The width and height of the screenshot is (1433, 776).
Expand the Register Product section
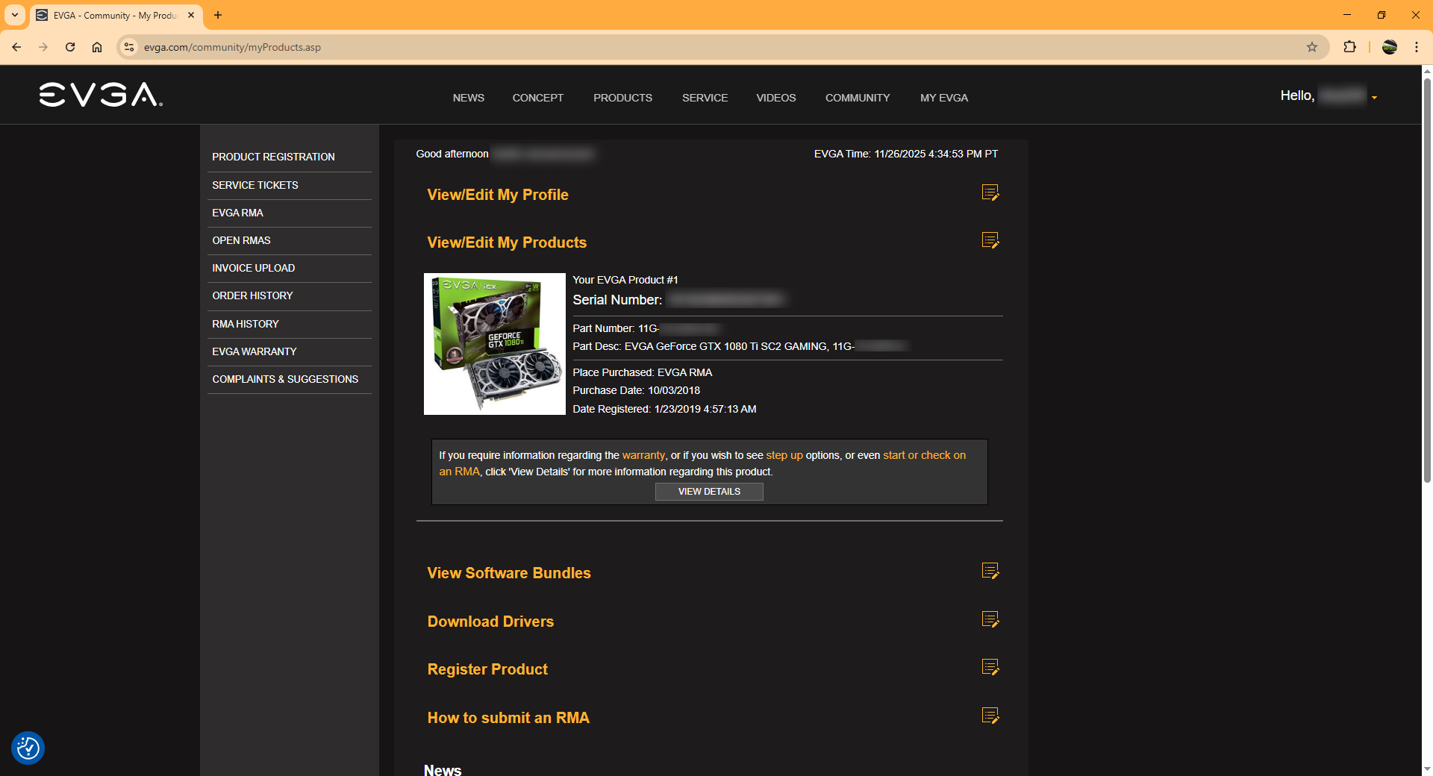point(487,669)
